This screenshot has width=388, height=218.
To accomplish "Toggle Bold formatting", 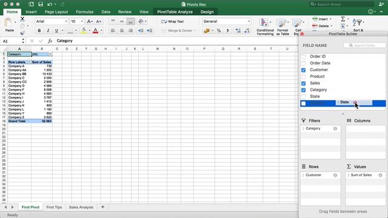I will (39, 31).
